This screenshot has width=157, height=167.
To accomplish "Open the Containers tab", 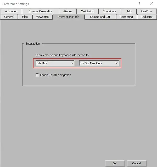I will click(x=109, y=11).
